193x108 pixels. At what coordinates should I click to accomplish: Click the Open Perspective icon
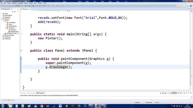coord(188,6)
